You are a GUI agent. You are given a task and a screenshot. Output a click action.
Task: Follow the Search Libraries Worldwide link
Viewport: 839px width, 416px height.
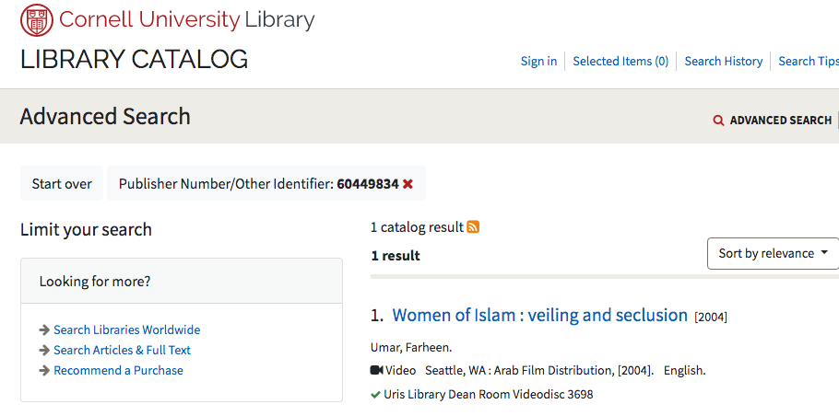coord(127,330)
